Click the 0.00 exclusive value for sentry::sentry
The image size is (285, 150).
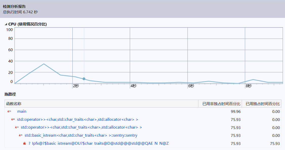(x=276, y=136)
